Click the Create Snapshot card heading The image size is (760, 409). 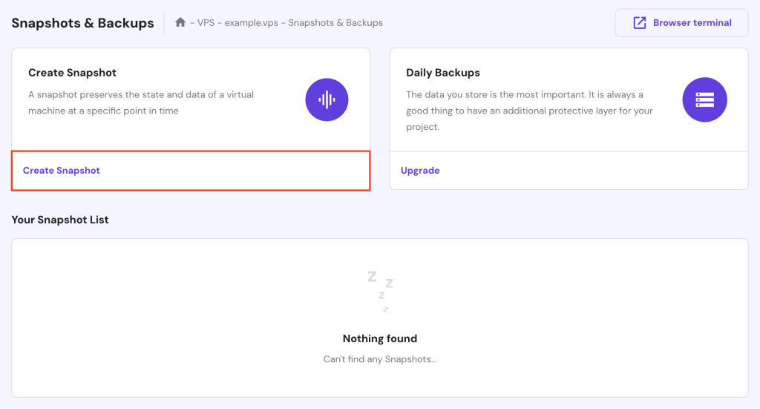tap(72, 73)
